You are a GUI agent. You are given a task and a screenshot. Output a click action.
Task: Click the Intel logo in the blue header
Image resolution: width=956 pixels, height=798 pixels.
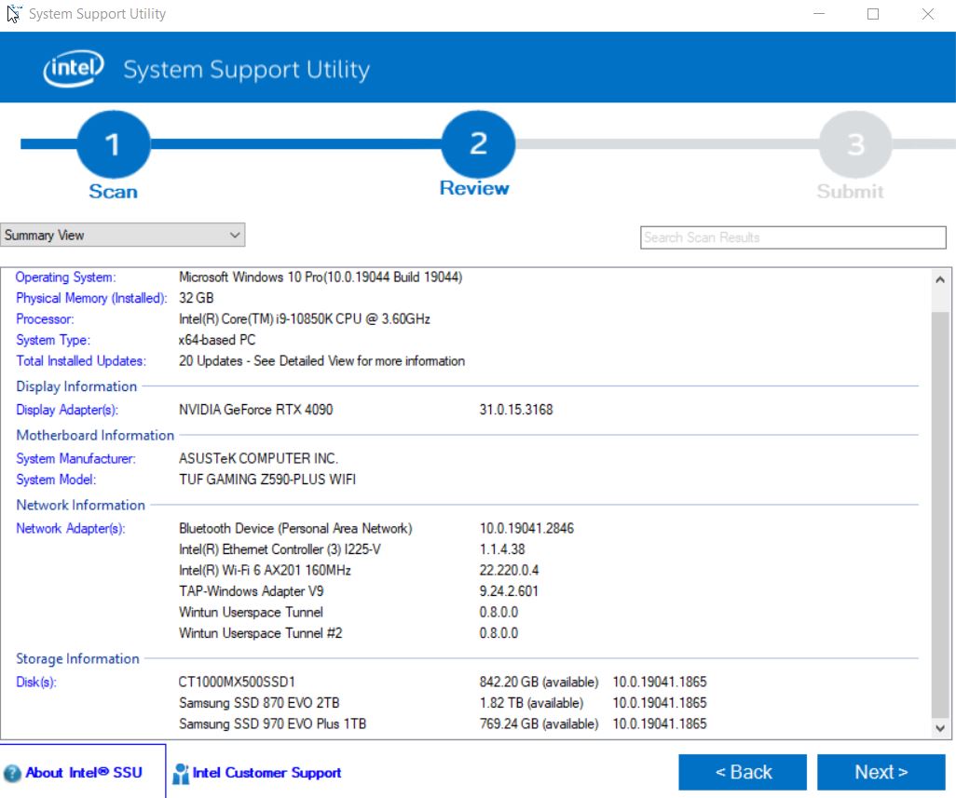72,67
